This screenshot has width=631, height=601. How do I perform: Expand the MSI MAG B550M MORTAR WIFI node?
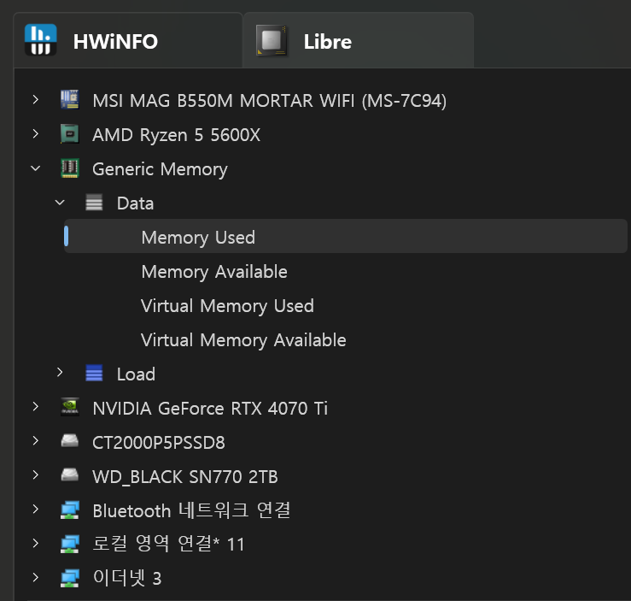coord(36,99)
